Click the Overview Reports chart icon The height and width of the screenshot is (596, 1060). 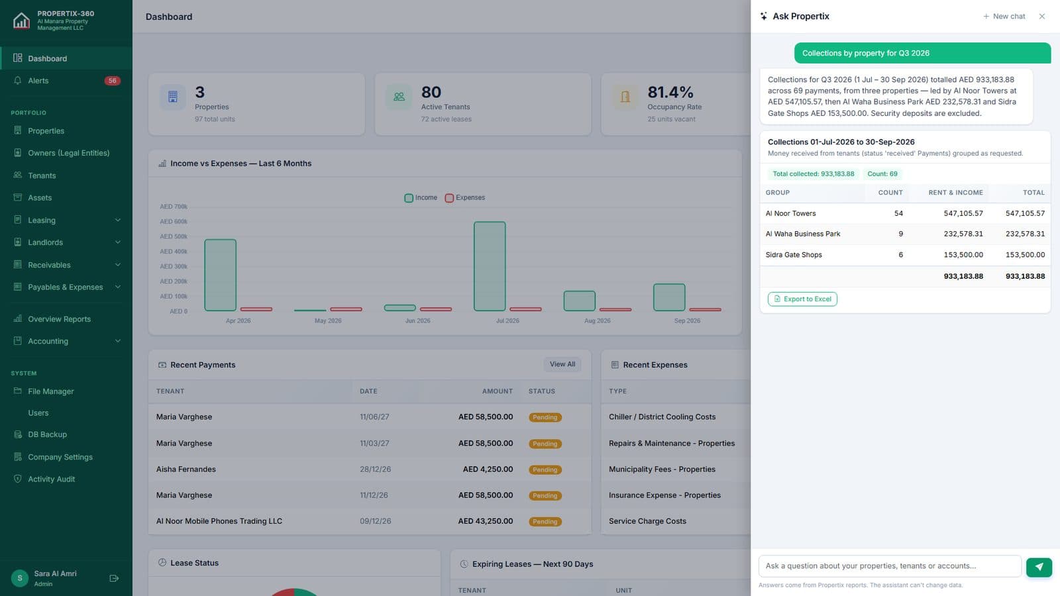tap(18, 319)
